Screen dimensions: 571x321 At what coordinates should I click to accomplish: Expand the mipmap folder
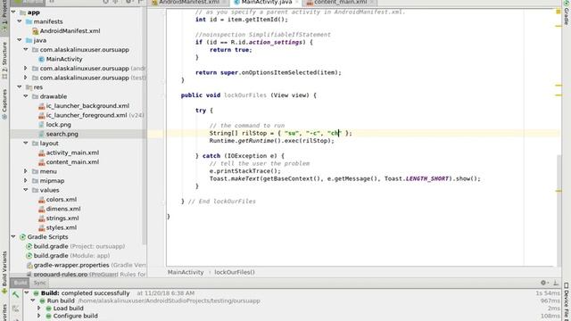[x=26, y=180]
